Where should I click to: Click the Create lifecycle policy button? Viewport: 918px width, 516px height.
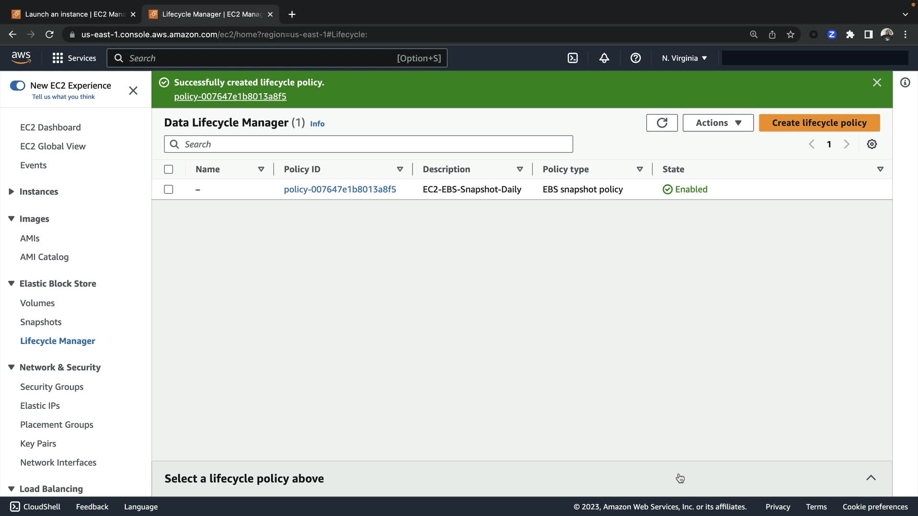point(819,123)
